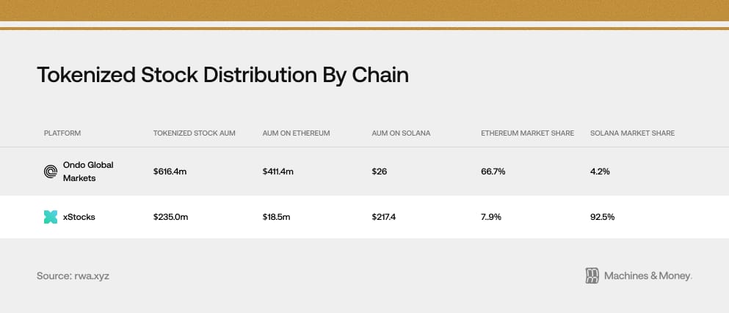Image resolution: width=729 pixels, height=313 pixels.
Task: Click the $235.0m tokenized AUM value
Action: click(x=170, y=217)
